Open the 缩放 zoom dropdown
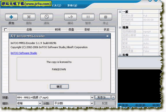This screenshot has height=112, width=166. (x=40, y=103)
